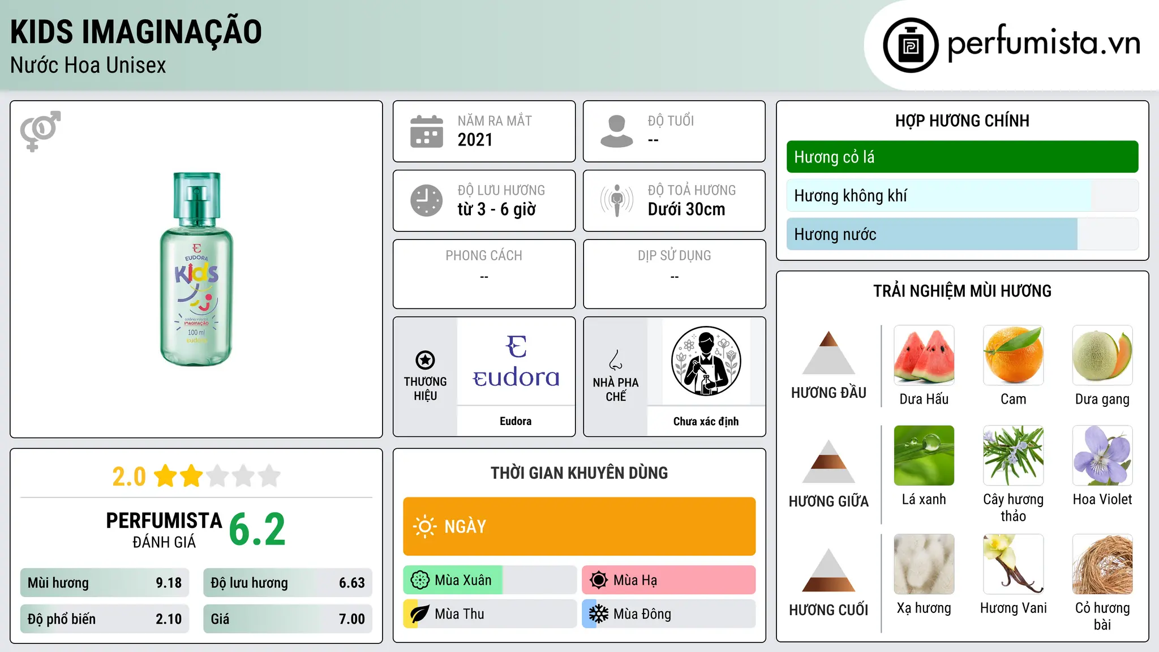Click the star rating row next to 2.0
The height and width of the screenshot is (652, 1159).
pos(217,476)
